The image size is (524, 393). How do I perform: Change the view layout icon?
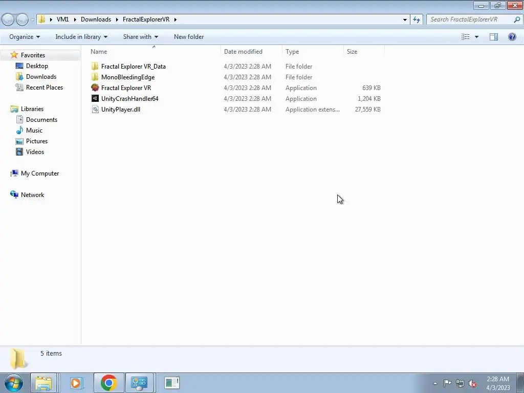pos(465,37)
